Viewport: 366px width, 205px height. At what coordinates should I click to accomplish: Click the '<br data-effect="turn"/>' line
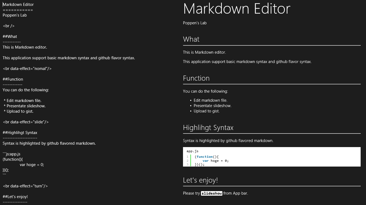coord(25,186)
